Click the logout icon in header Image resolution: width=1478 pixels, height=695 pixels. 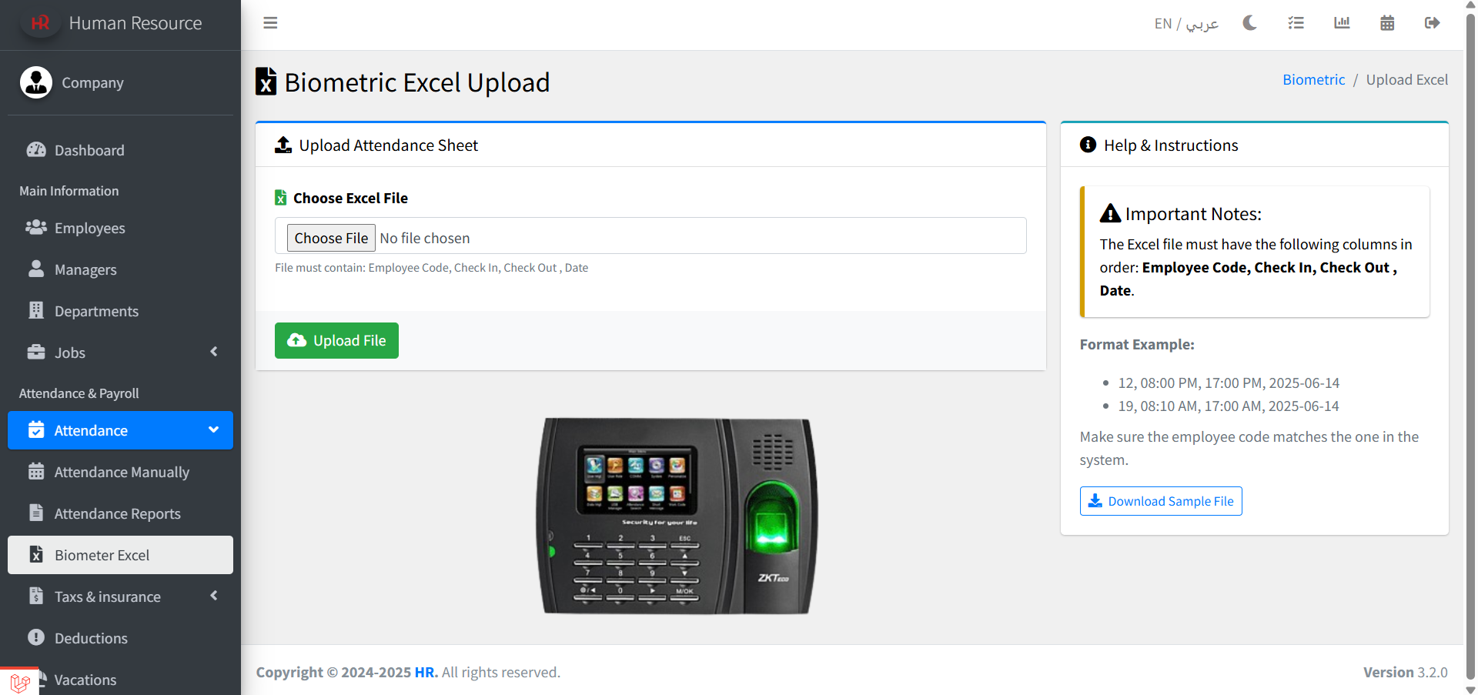(x=1433, y=23)
